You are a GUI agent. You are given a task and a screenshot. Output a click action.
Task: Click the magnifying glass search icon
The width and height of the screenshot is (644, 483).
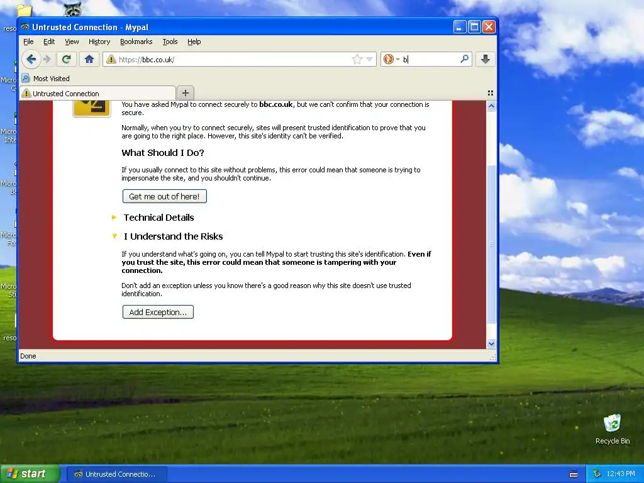(x=465, y=59)
